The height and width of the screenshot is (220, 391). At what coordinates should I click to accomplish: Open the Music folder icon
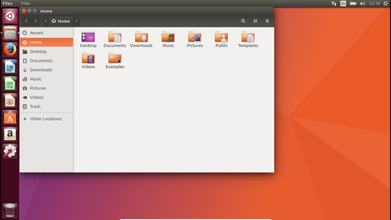[168, 37]
